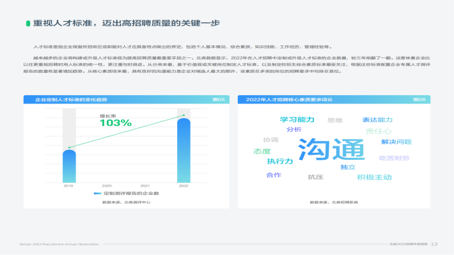Click the 2020 axis label on chart
This screenshot has height=255, width=454.
point(107,186)
